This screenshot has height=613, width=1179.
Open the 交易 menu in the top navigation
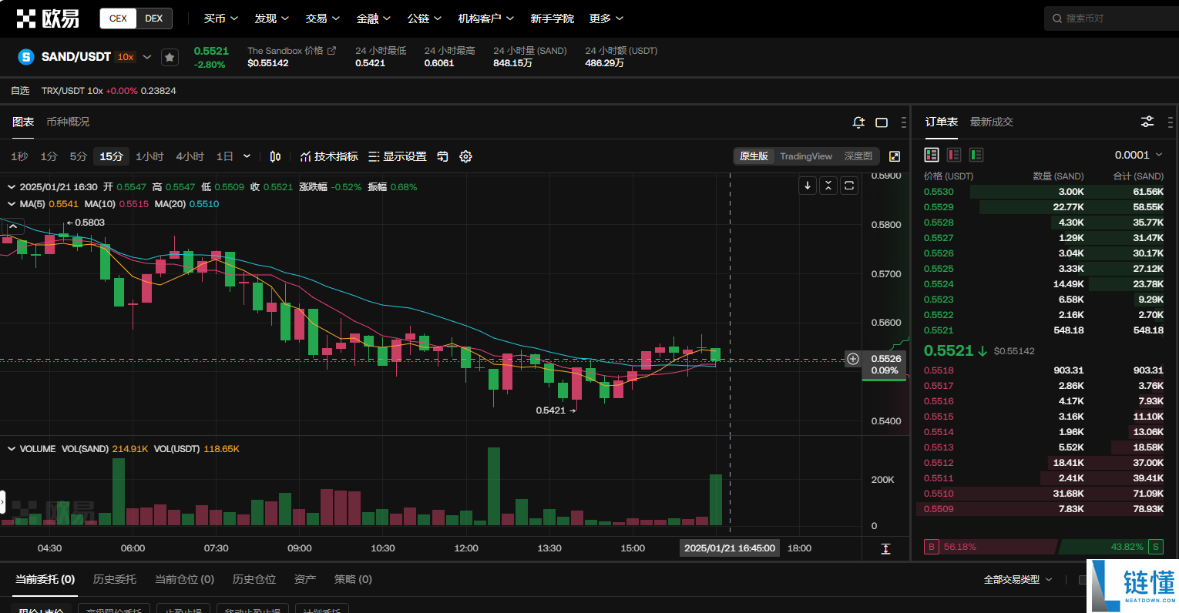pos(322,18)
